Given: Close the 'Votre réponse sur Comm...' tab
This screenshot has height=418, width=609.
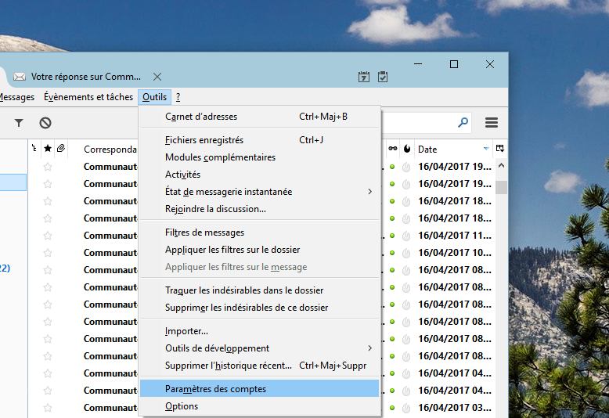Looking at the screenshot, I should [x=157, y=77].
